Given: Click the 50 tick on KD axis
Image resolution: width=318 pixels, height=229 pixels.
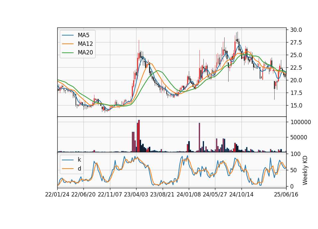Looking at the screenshot, I should (x=293, y=170).
